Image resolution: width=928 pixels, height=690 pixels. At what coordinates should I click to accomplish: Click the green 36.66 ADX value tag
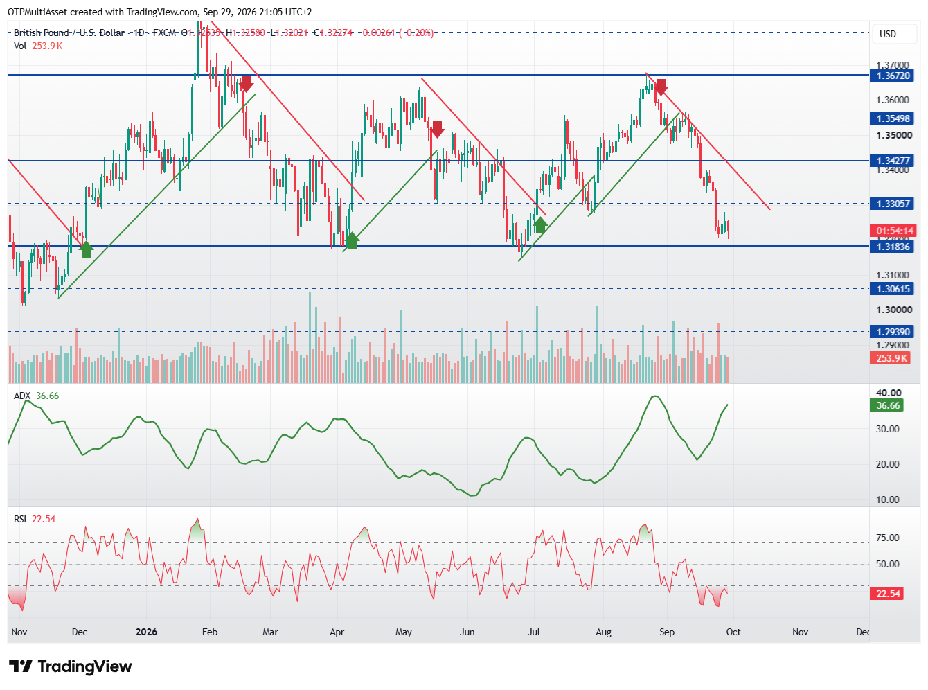point(887,405)
